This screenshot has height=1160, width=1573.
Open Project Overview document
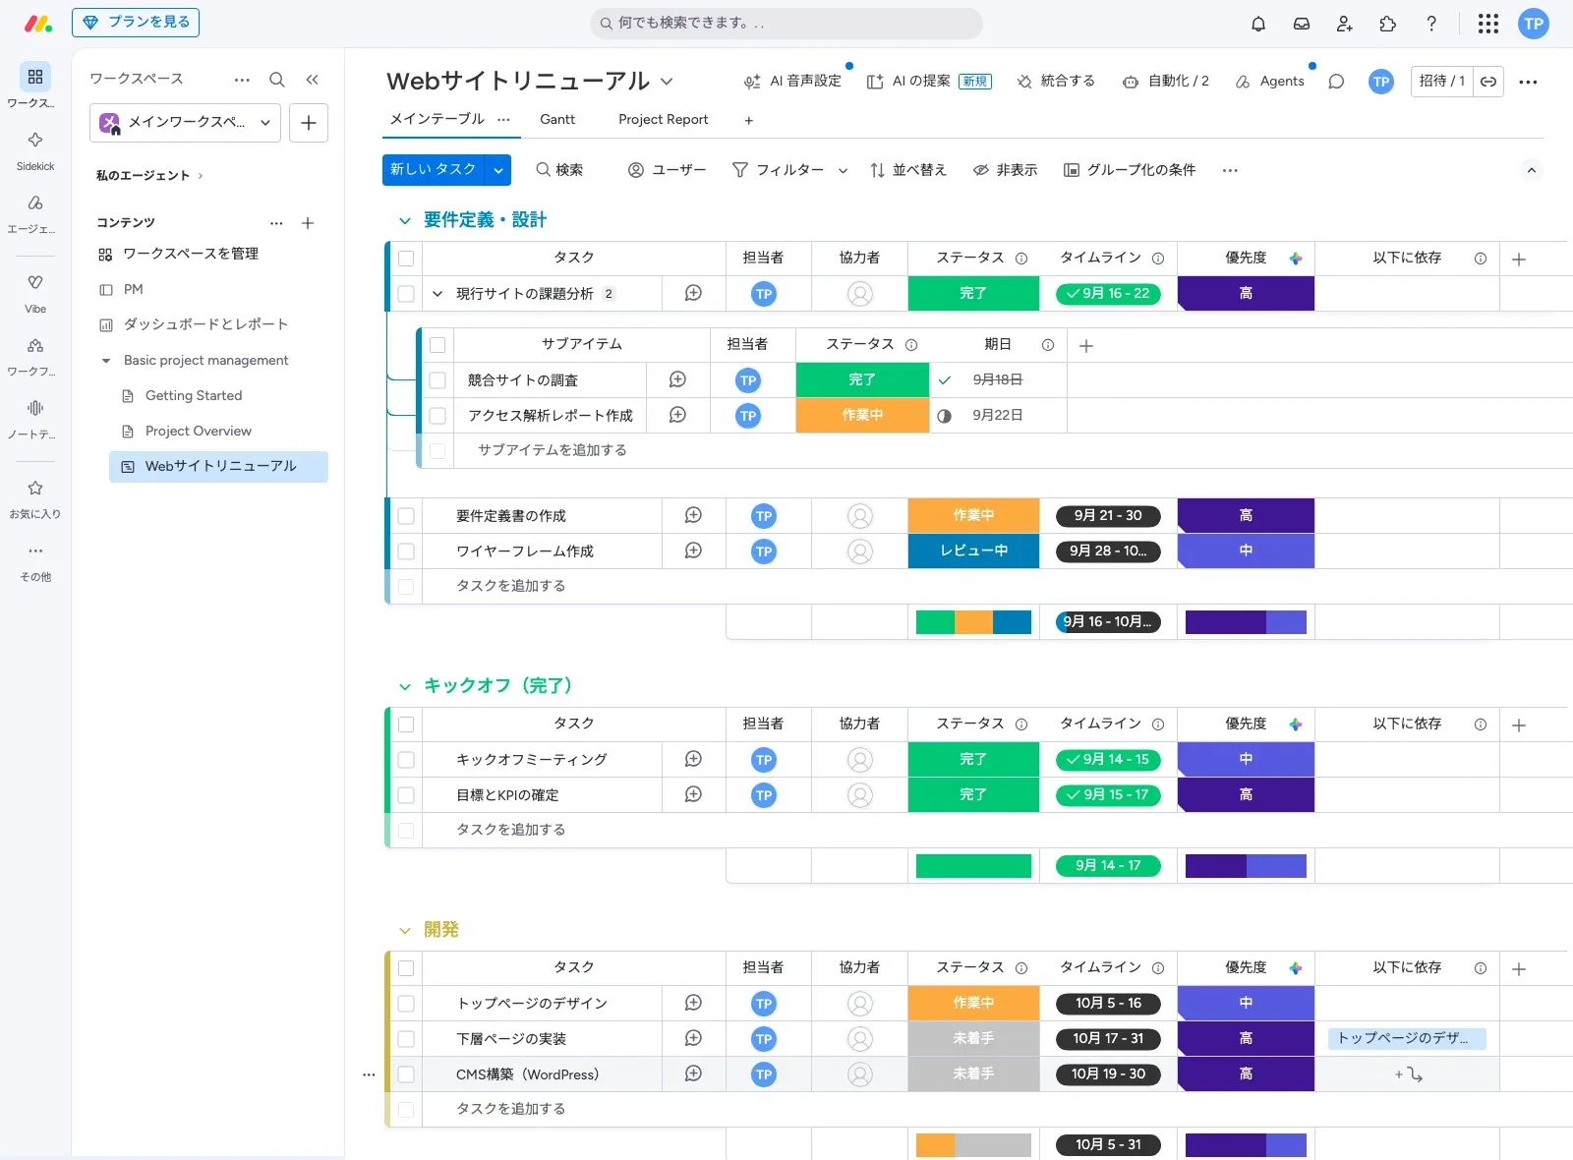pos(199,431)
